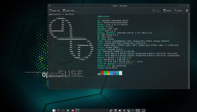Maximize the Konsole window
This screenshot has width=197, height=112.
pyautogui.click(x=184, y=6)
